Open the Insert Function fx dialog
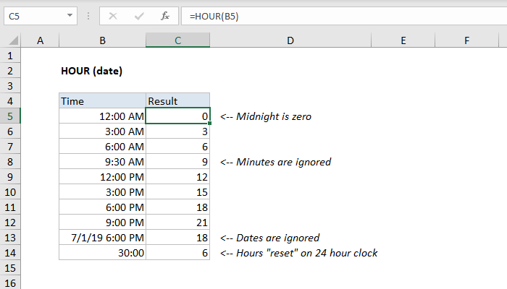The width and height of the screenshot is (507, 289). coord(165,16)
